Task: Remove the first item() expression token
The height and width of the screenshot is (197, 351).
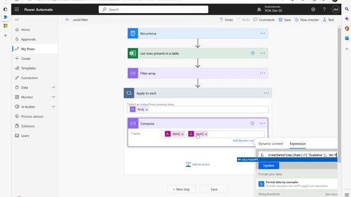Action: (183, 134)
